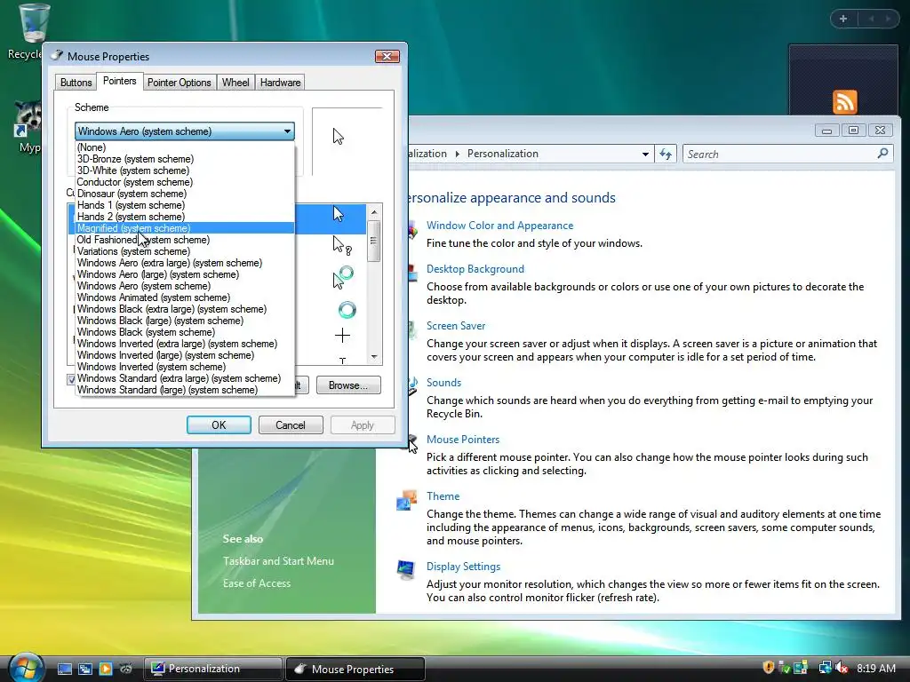The image size is (910, 682).
Task: Open Window Color and Appearance link
Action: (499, 225)
